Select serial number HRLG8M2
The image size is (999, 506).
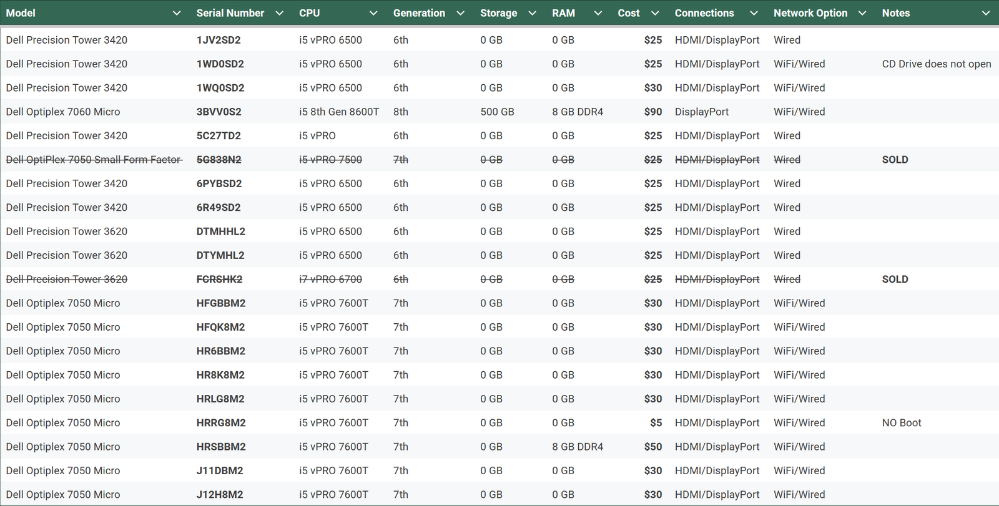pos(220,399)
